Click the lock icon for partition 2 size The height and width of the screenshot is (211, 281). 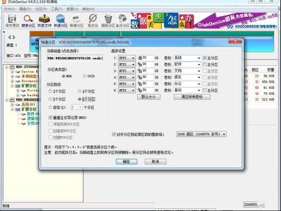point(140,64)
